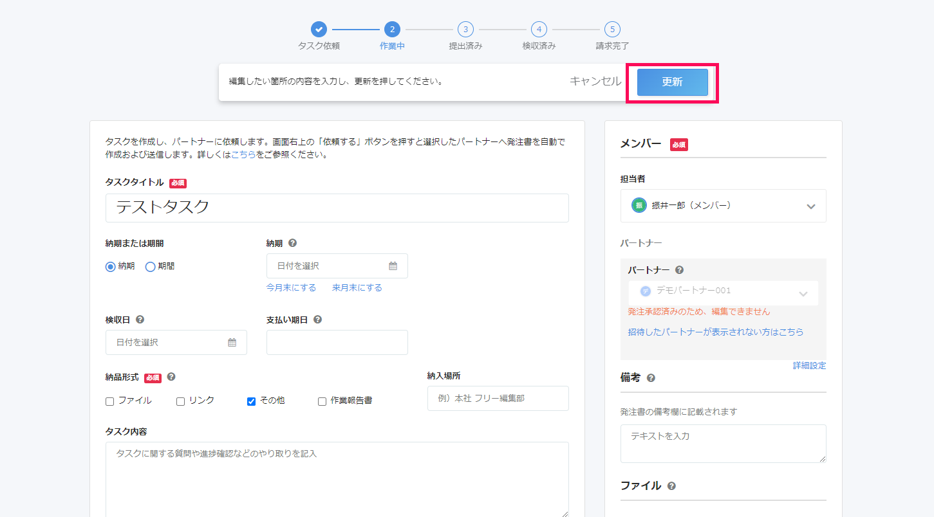This screenshot has width=934, height=517.
Task: Click the タスク内容 text area
Action: click(x=337, y=480)
